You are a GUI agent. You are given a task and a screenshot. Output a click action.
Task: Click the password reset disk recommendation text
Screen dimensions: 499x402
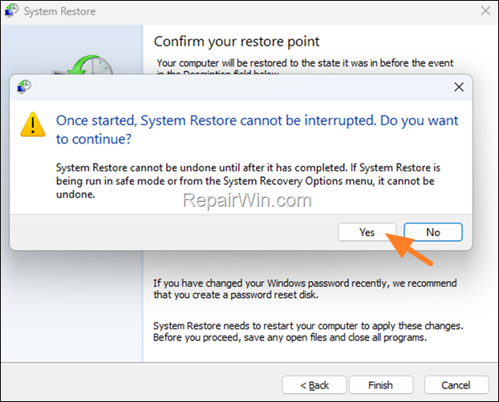[x=305, y=289]
